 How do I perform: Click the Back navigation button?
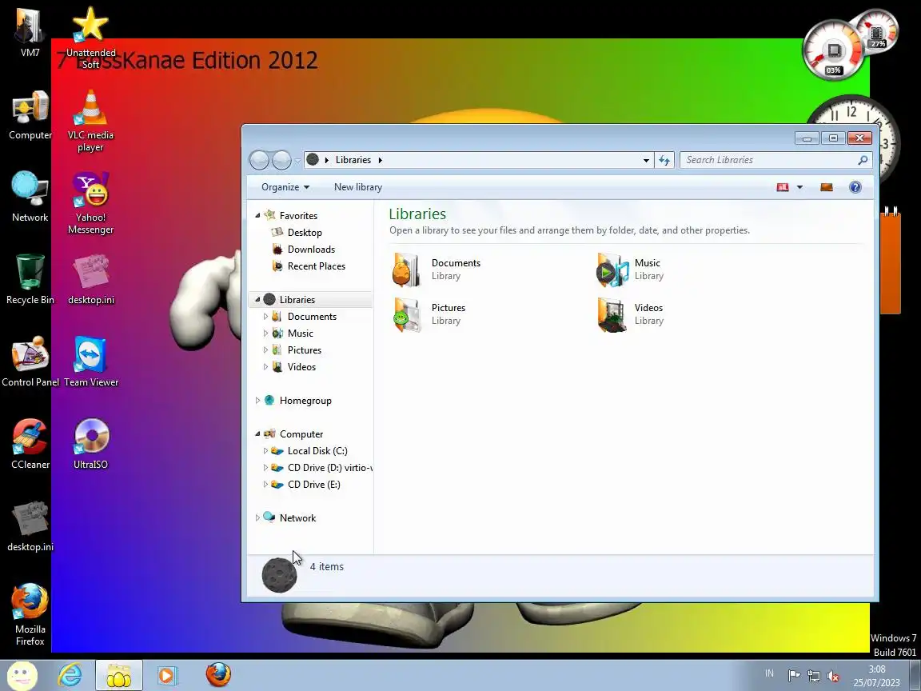tap(259, 160)
